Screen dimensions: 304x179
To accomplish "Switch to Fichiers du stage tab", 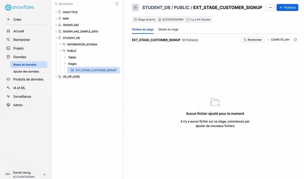I will (x=143, y=30).
